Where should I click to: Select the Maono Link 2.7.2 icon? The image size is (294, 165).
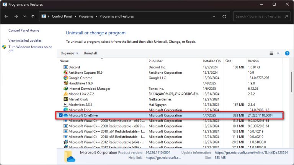pyautogui.click(x=65, y=94)
